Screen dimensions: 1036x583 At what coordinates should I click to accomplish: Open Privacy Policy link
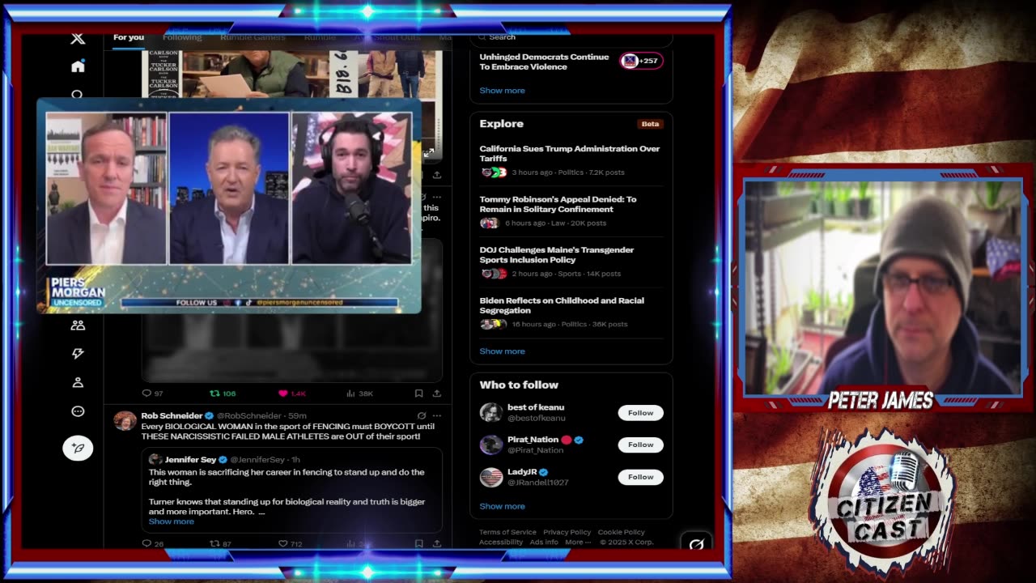[567, 532]
